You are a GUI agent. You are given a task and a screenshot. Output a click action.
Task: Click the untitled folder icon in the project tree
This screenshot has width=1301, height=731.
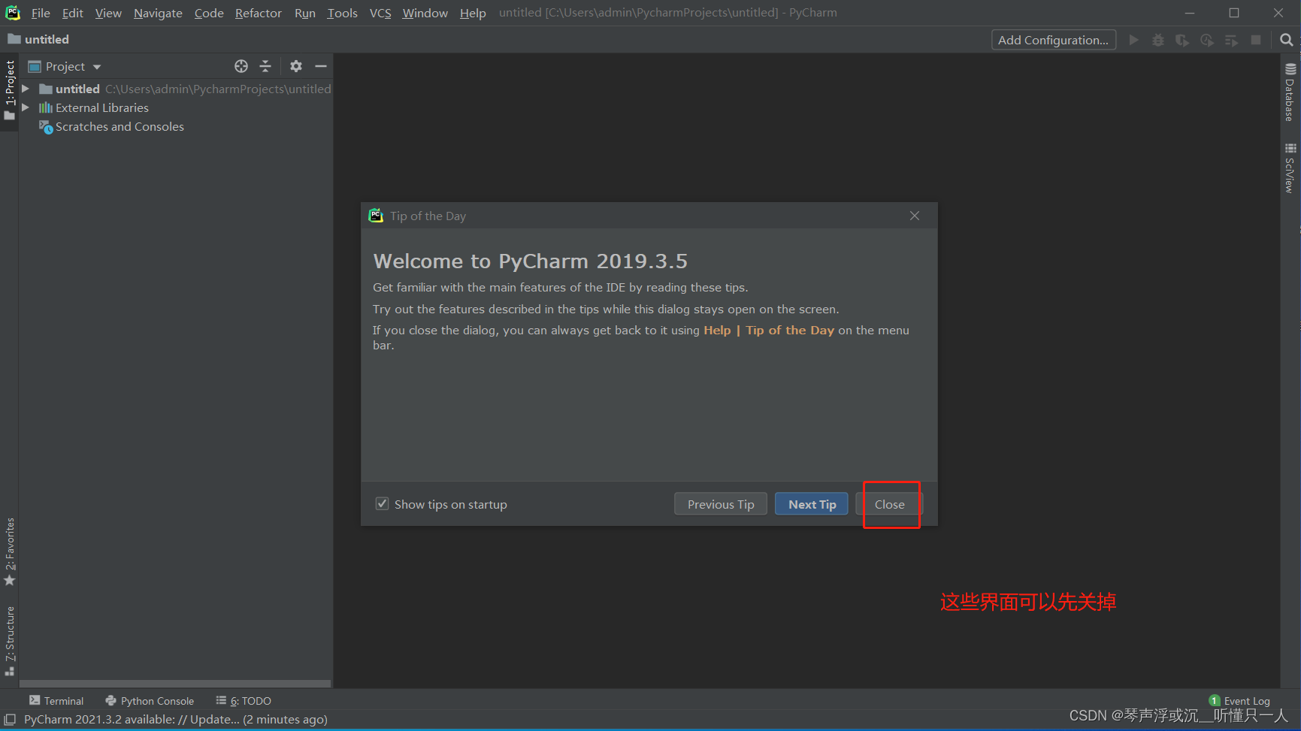pyautogui.click(x=46, y=89)
